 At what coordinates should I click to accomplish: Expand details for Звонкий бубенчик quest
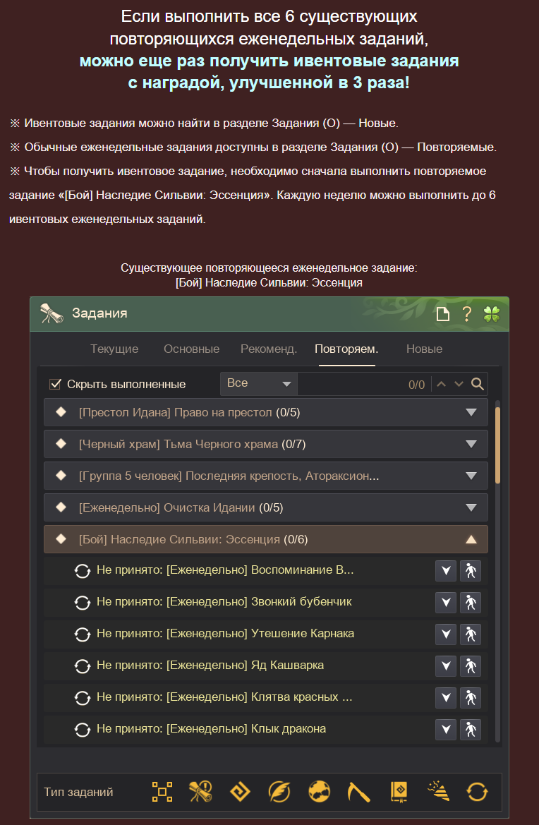446,603
